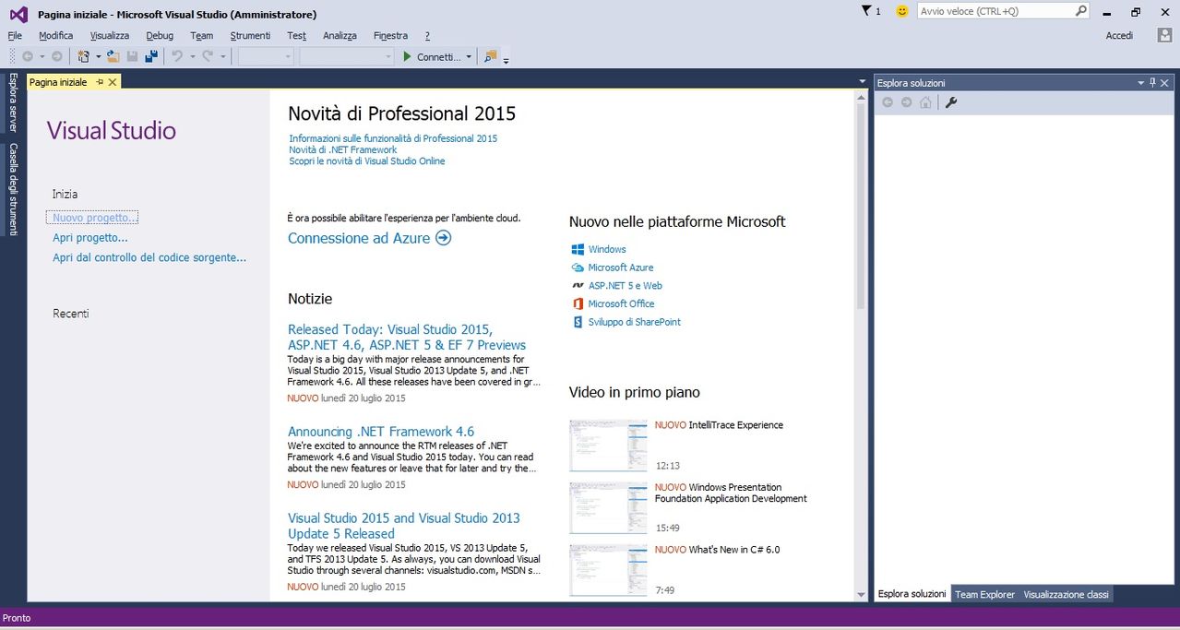Open the Debug menu

(160, 36)
